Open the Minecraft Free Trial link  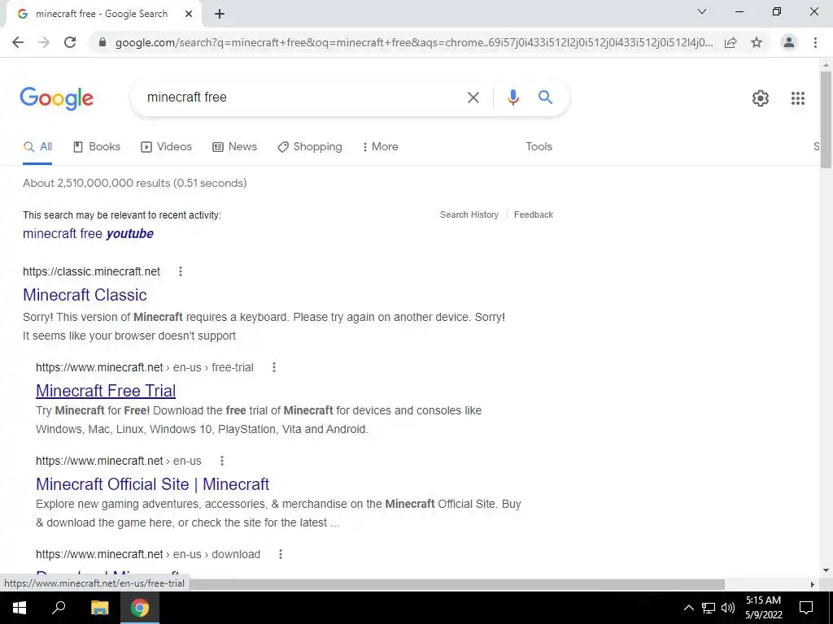pyautogui.click(x=106, y=391)
